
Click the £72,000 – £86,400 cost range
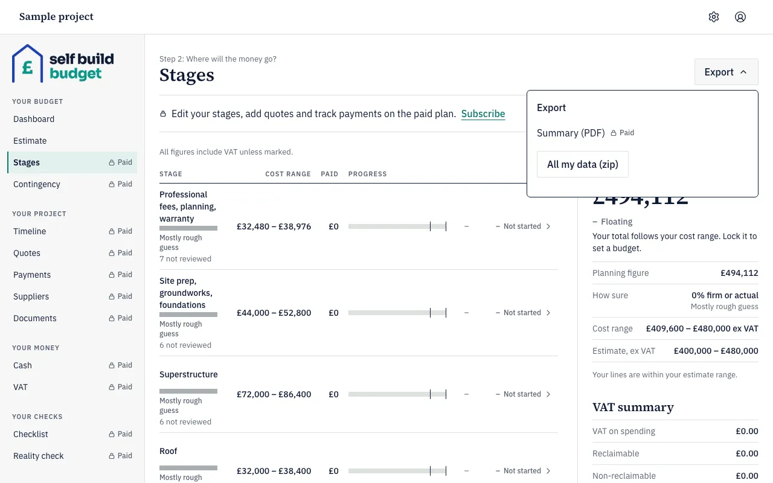pos(274,394)
